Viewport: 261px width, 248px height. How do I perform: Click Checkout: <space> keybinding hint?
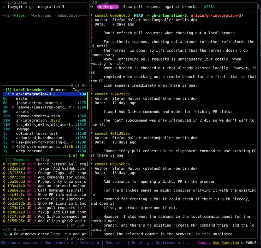coord(19,243)
